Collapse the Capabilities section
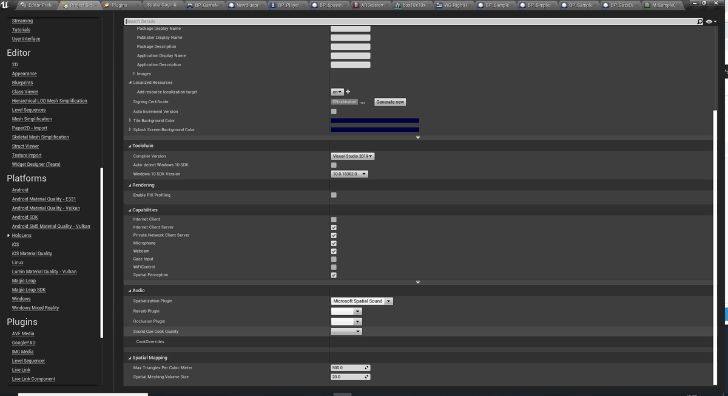728x396 pixels. pos(130,210)
